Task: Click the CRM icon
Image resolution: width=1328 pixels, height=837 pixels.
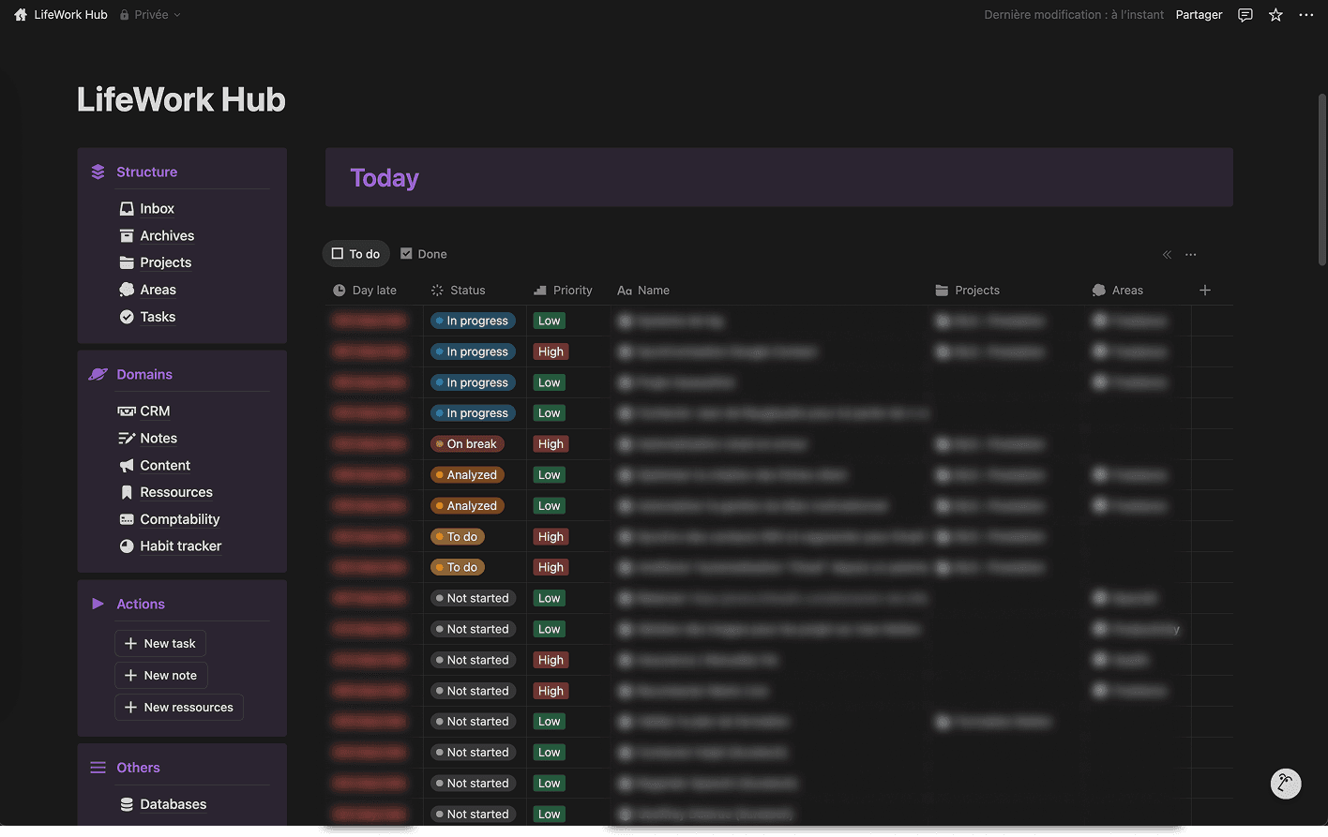Action: pyautogui.click(x=127, y=411)
